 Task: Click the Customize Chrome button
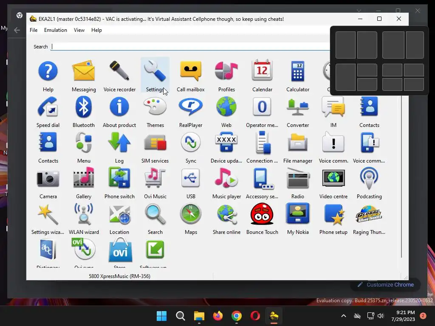coord(386,285)
